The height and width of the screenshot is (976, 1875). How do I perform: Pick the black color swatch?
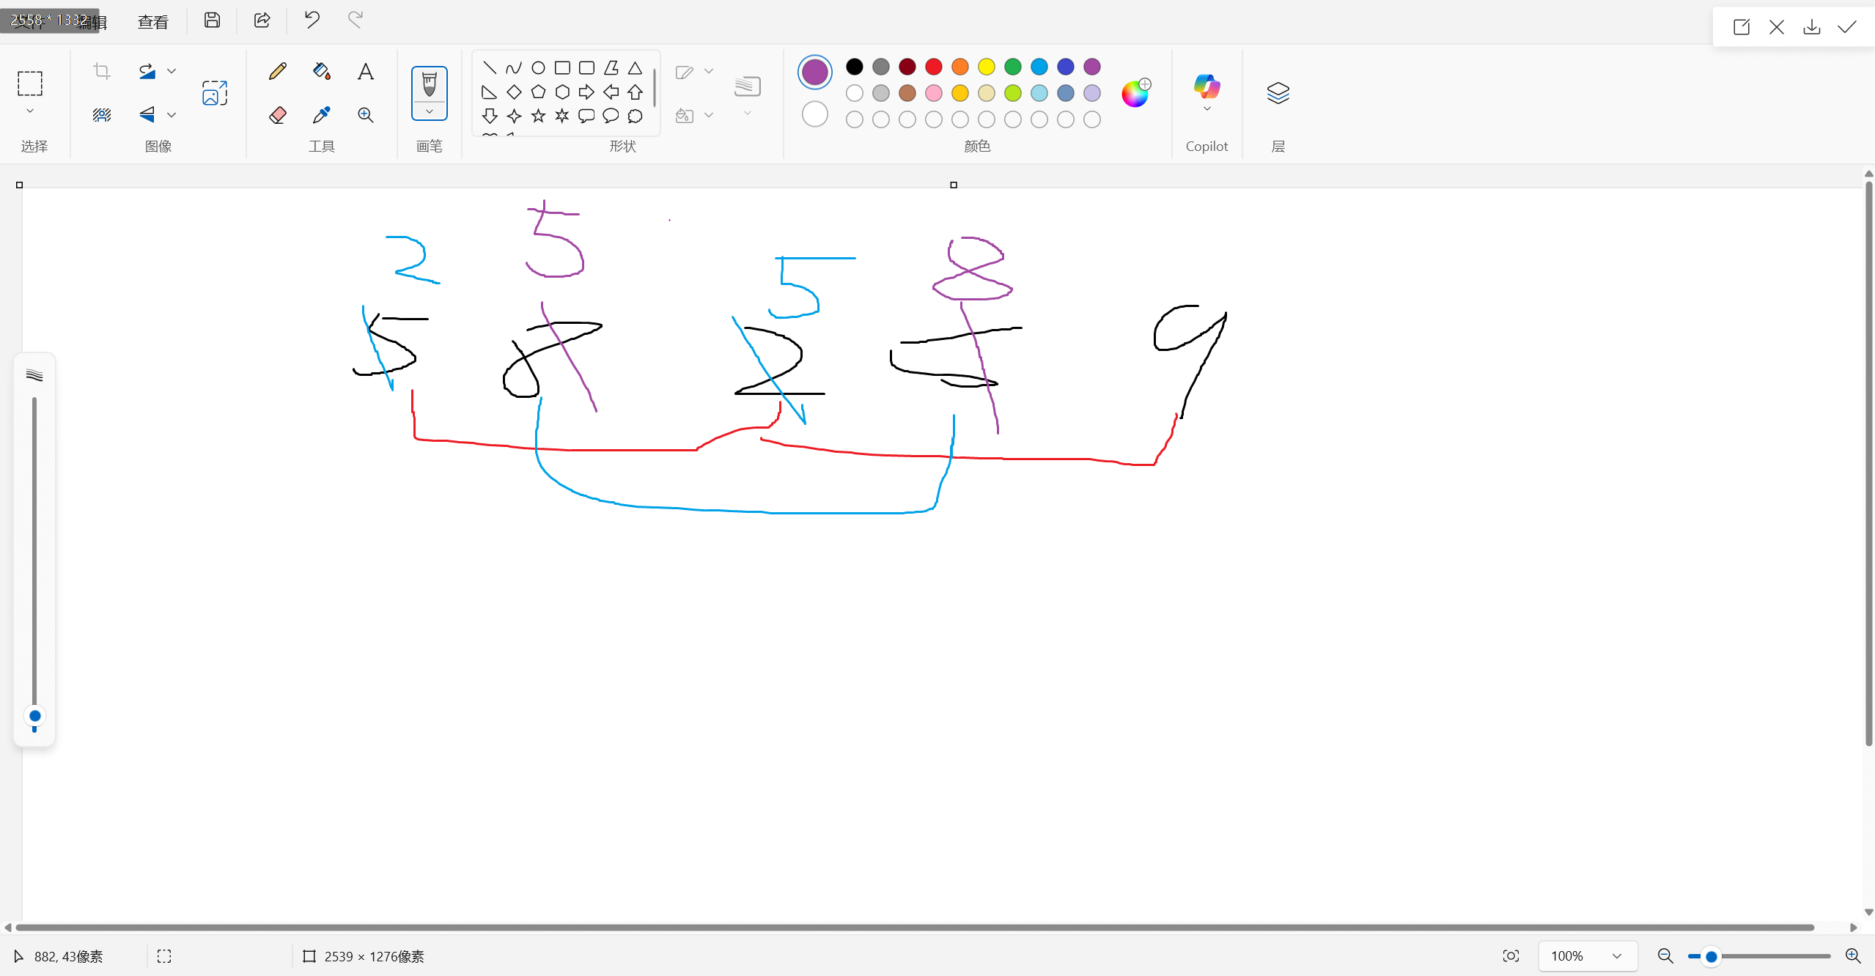[854, 67]
